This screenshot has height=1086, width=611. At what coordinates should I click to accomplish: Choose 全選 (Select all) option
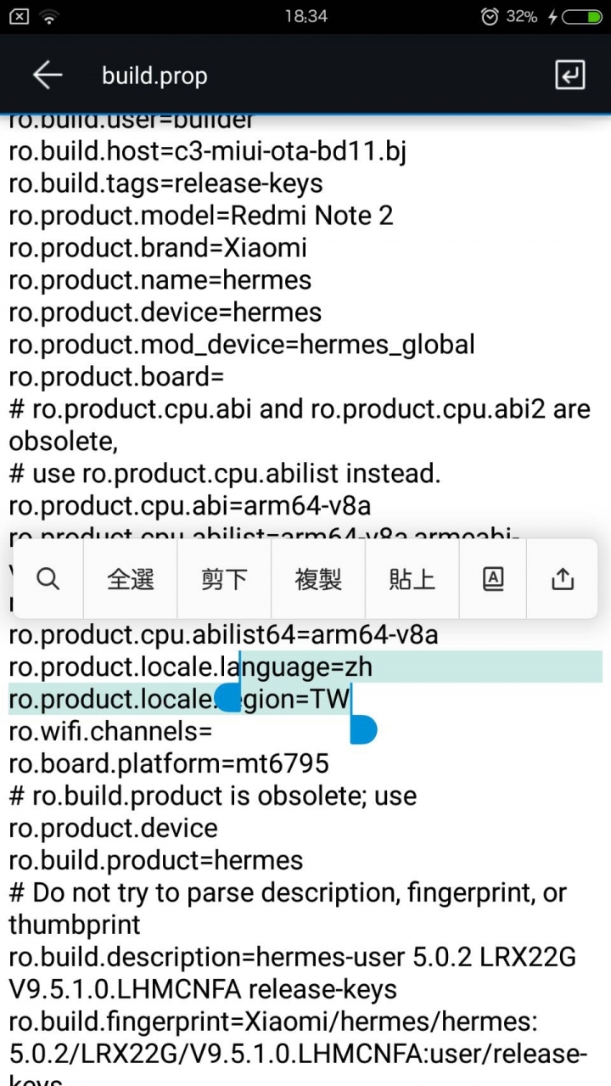pos(131,579)
